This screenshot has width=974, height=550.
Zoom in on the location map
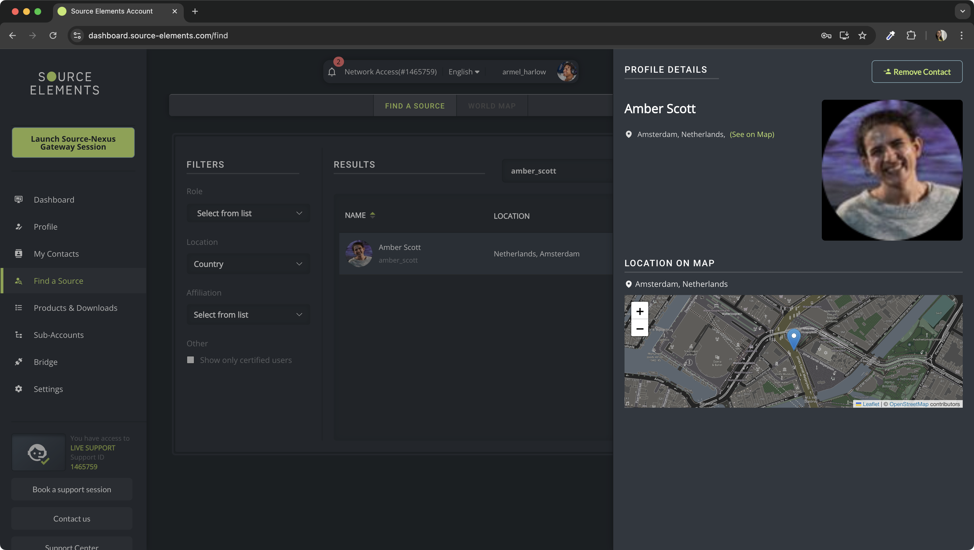(x=639, y=311)
